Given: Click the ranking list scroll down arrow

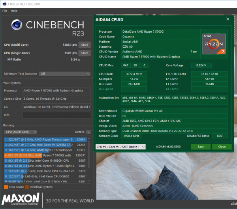Looking at the screenshot, I should [x=89, y=181].
